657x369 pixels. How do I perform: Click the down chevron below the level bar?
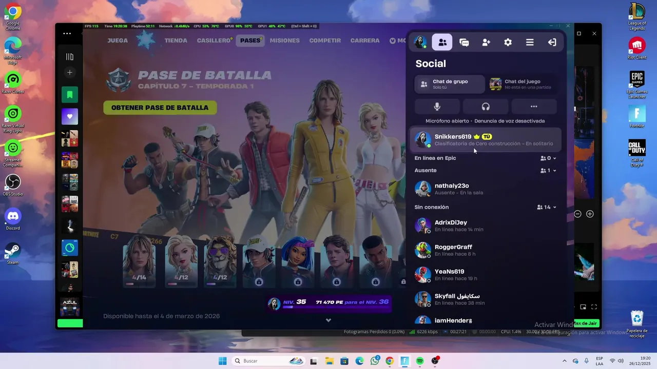tap(328, 320)
